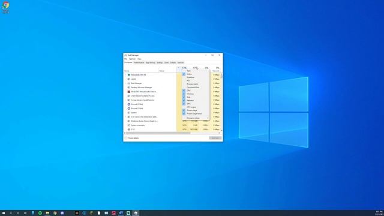Show the Process name column
Screen dimensions: 384x216
click(x=196, y=84)
